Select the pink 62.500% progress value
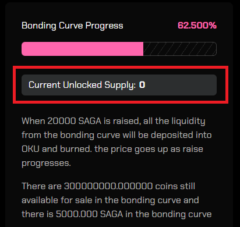240x227 pixels. point(197,25)
